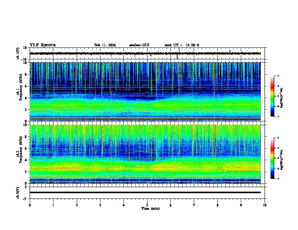Click the "1" tick label on Time axis

click(53, 205)
